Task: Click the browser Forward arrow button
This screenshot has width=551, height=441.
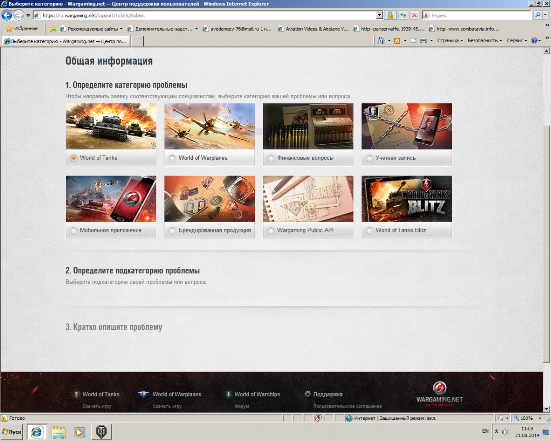Action: click(x=18, y=15)
